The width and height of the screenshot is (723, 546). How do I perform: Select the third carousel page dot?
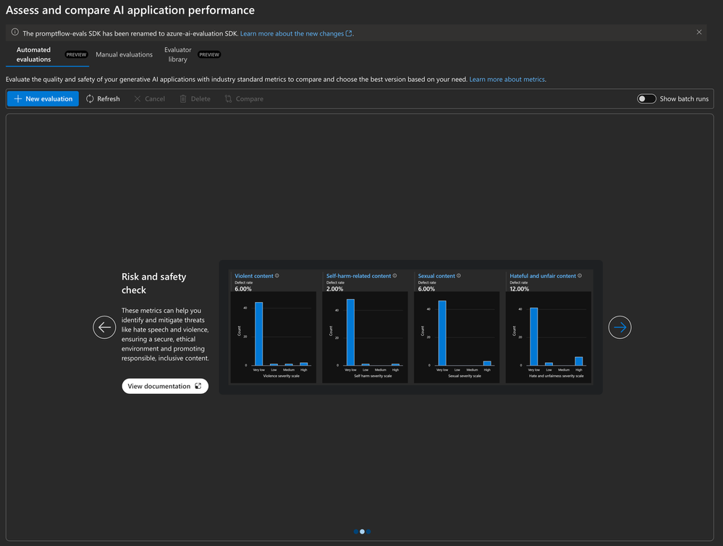coord(368,532)
